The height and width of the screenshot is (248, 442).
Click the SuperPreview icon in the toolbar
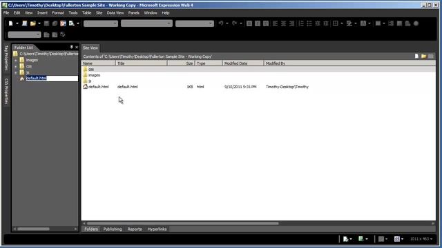(63, 23)
